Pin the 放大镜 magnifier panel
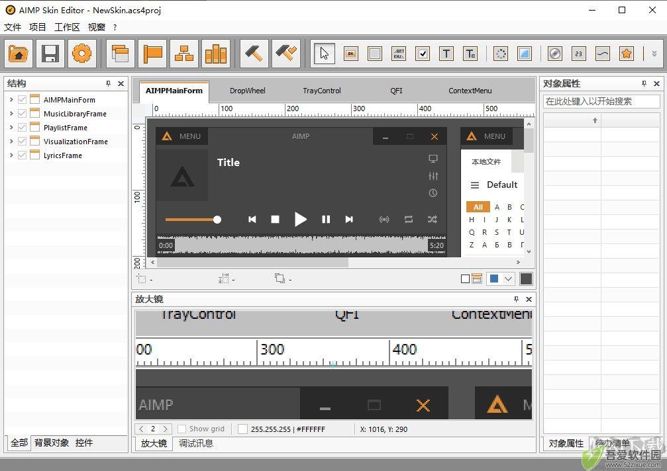Screen dimensions: 667x471 pos(516,299)
